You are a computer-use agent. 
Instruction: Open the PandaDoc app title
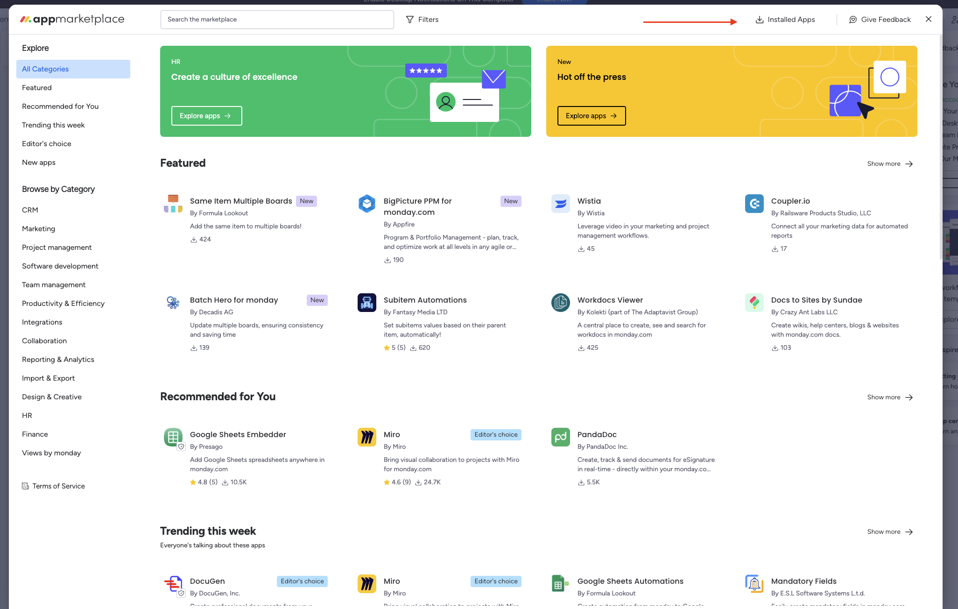click(x=597, y=435)
